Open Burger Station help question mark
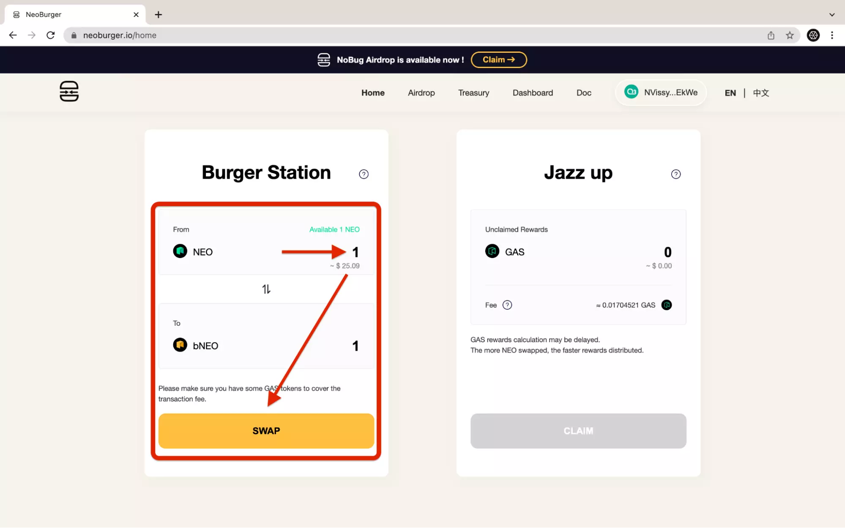845x528 pixels. (x=364, y=174)
